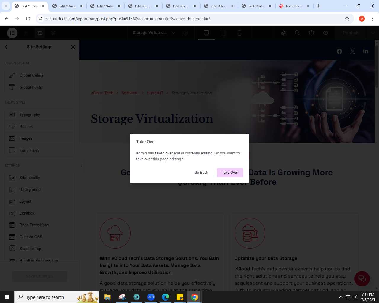This screenshot has width=379, height=303.
Task: Open page settings gear icon
Action: pyautogui.click(x=186, y=33)
